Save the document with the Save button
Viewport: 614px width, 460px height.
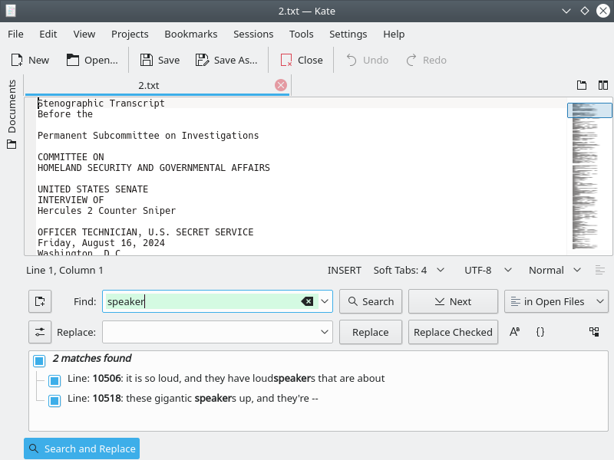(x=160, y=61)
